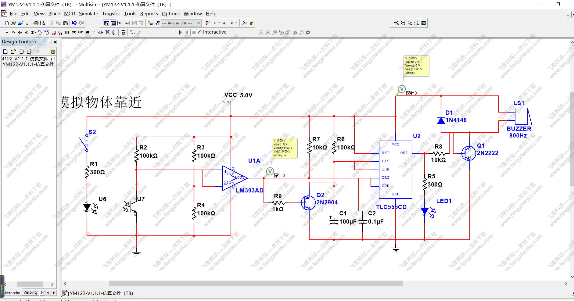Place Basic resistor component icon
Image resolution: width=574 pixels, height=301 pixels.
tap(13, 32)
